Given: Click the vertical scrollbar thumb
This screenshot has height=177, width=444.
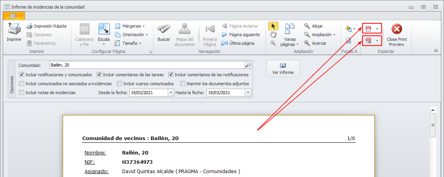Looking at the screenshot, I should 433,125.
